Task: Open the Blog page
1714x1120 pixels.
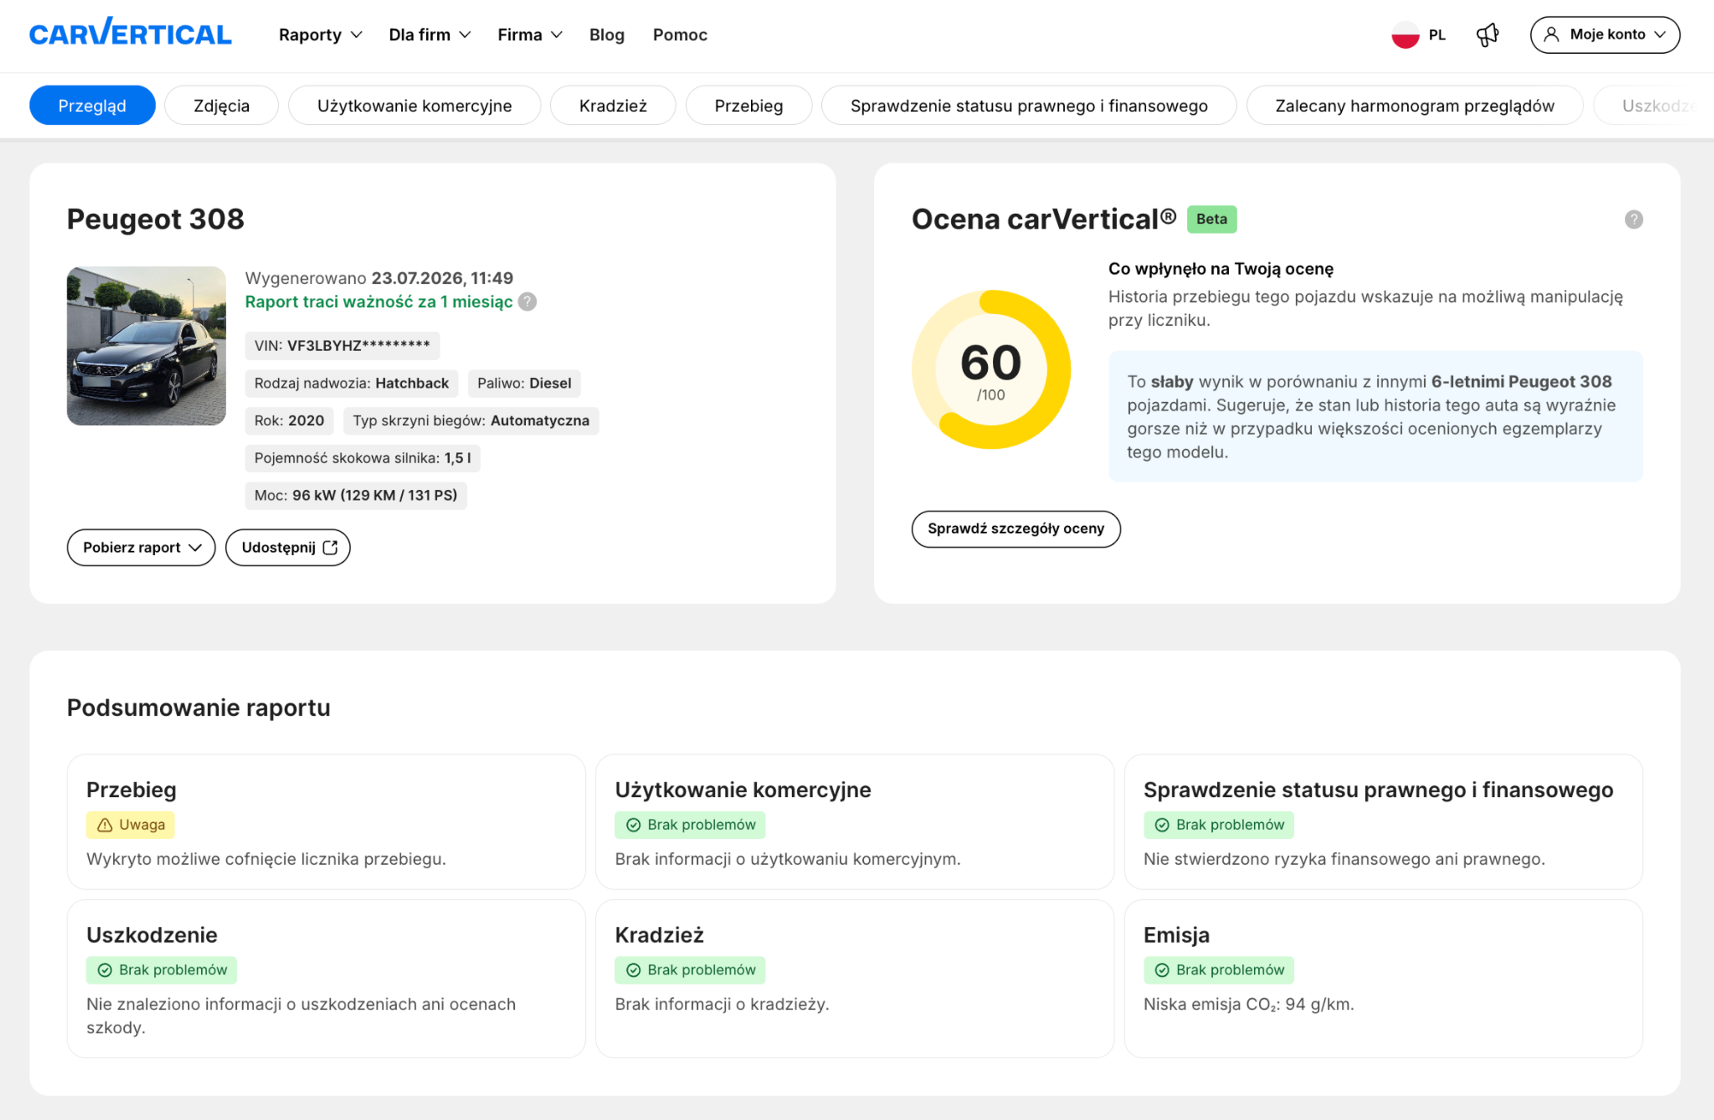Action: pyautogui.click(x=607, y=34)
